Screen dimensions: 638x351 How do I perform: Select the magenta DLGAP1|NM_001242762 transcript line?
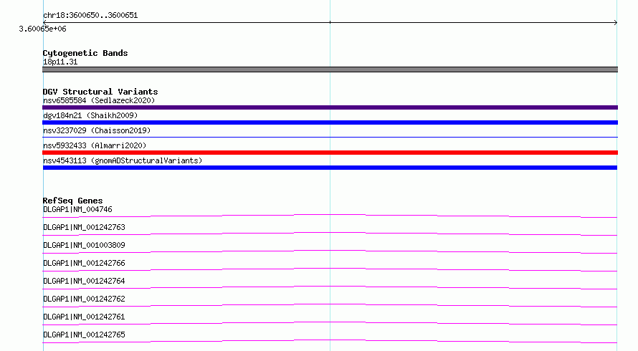point(330,305)
